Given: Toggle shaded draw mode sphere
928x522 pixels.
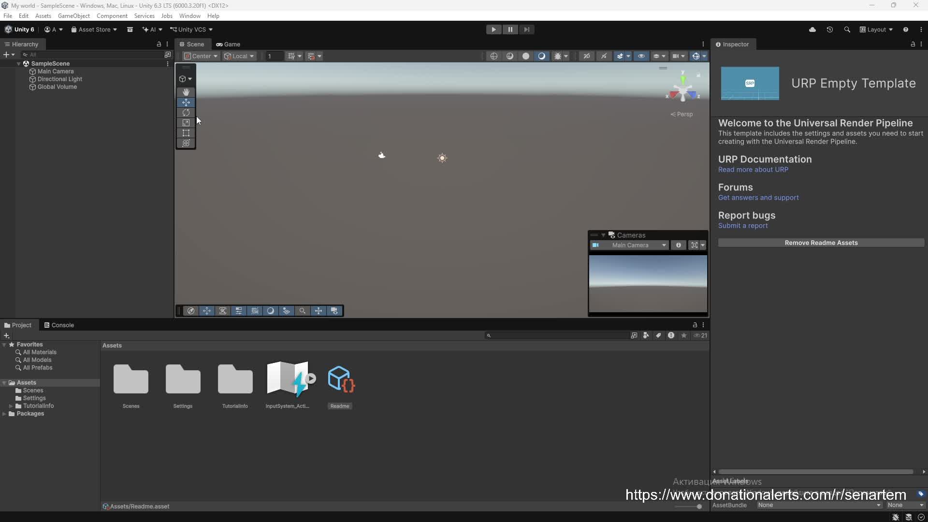Looking at the screenshot, I should pyautogui.click(x=542, y=56).
